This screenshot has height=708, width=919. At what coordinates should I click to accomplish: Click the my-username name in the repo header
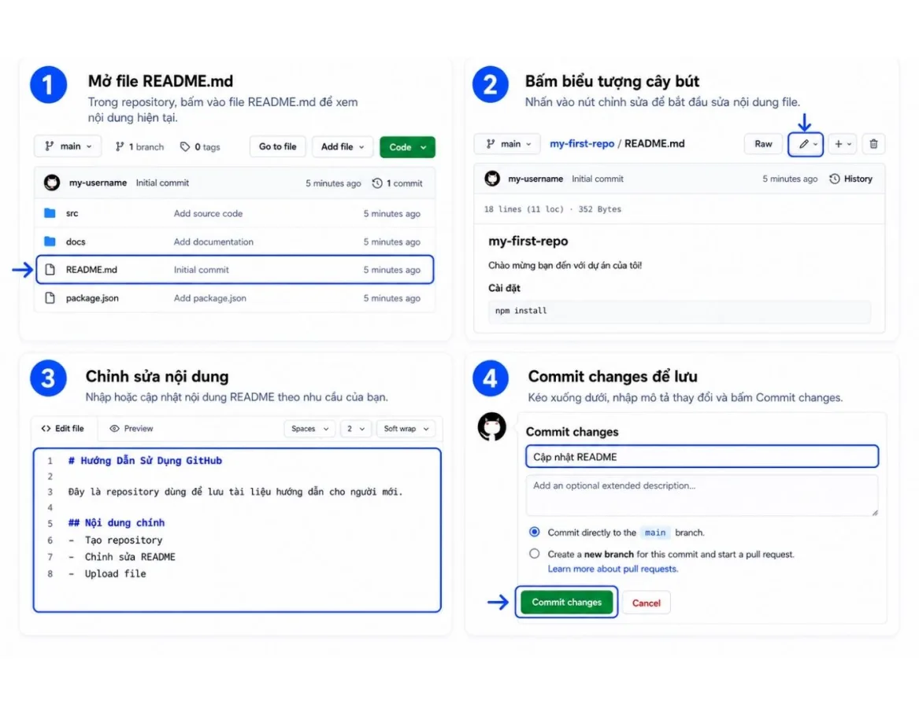tap(98, 183)
